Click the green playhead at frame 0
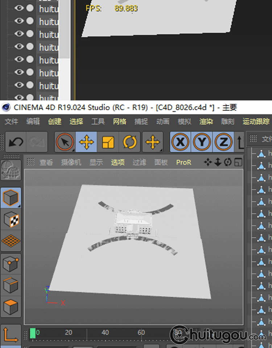Viewport: 272px width, 348px height. pyautogui.click(x=33, y=333)
